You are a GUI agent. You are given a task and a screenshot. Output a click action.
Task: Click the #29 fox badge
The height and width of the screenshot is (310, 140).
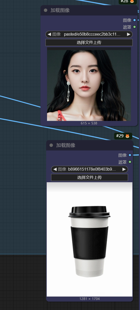pos(123,136)
